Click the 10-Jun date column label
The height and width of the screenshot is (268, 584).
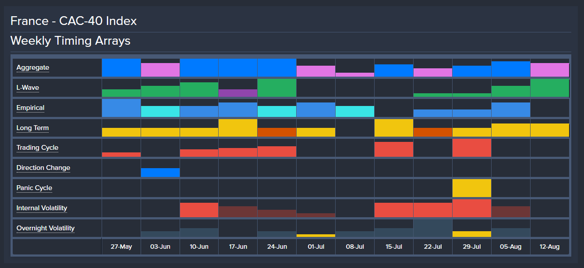click(199, 247)
